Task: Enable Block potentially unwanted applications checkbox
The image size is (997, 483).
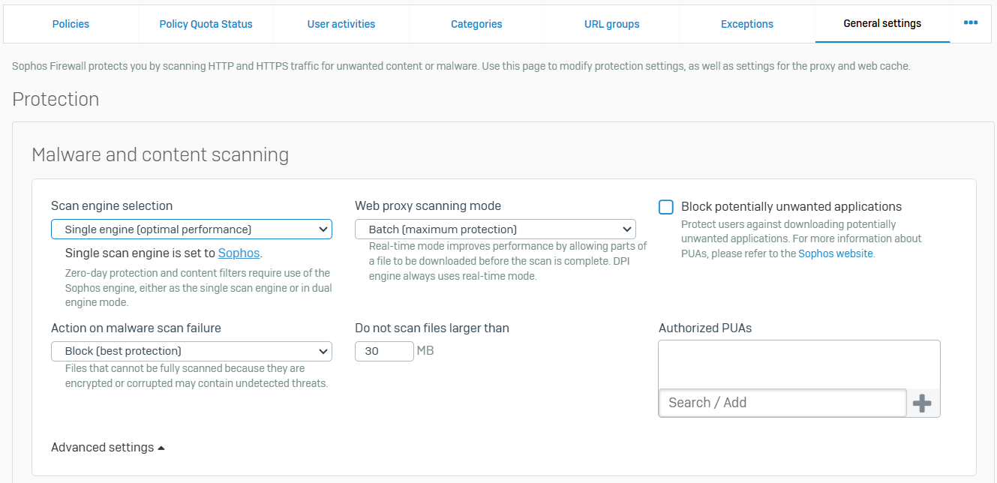Action: pos(666,207)
